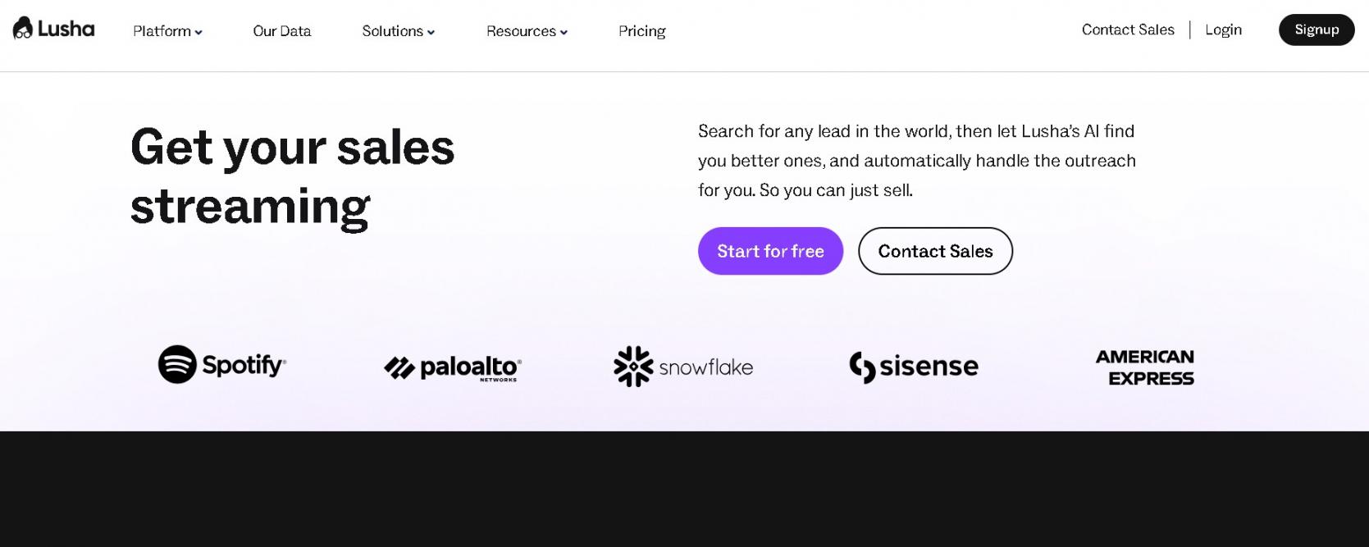The width and height of the screenshot is (1369, 547).
Task: Follow the Login link
Action: point(1223,30)
